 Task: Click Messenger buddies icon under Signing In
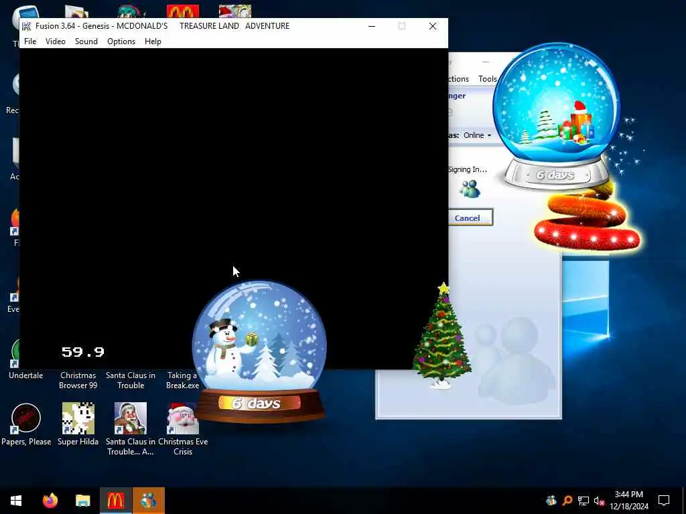pyautogui.click(x=470, y=189)
